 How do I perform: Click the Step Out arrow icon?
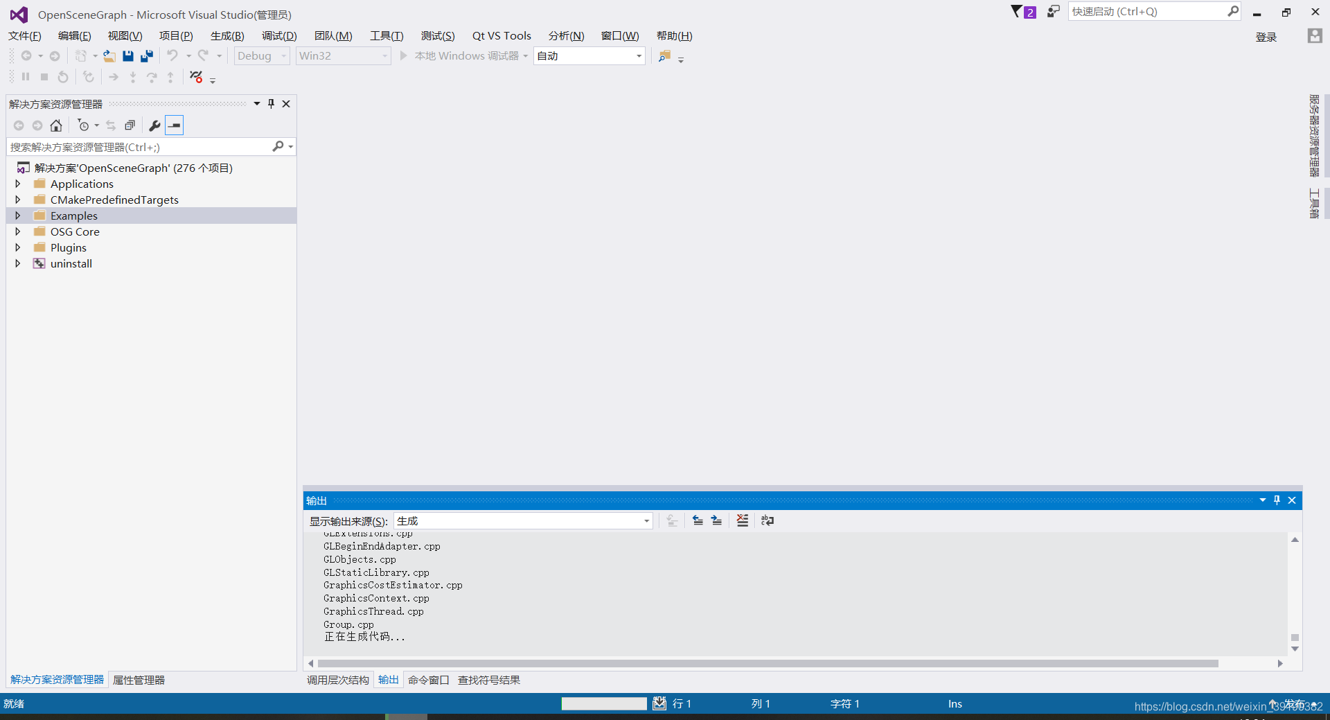coord(170,77)
